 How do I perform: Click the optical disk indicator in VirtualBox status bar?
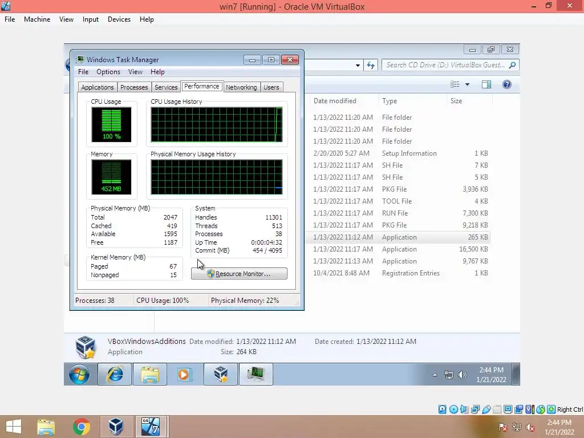[453, 409]
